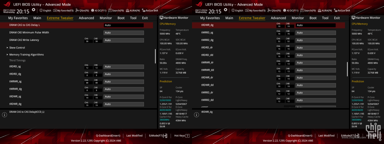The width and height of the screenshot is (384, 144).
Task: Click English globe icon, left BIOS screen
Action: pyautogui.click(x=41, y=11)
